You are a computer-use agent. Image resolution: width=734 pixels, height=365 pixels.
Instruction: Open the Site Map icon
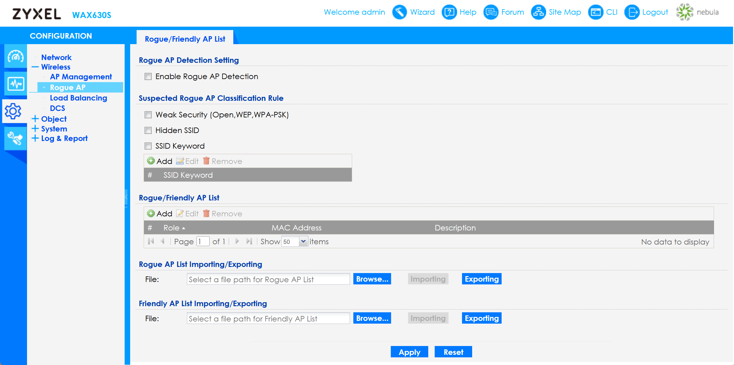tap(538, 12)
